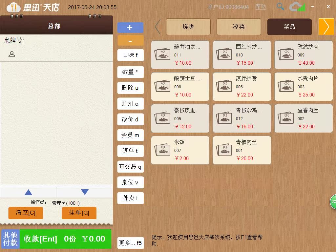Click the dish icon for 戳椒皮蛋

[162, 118]
